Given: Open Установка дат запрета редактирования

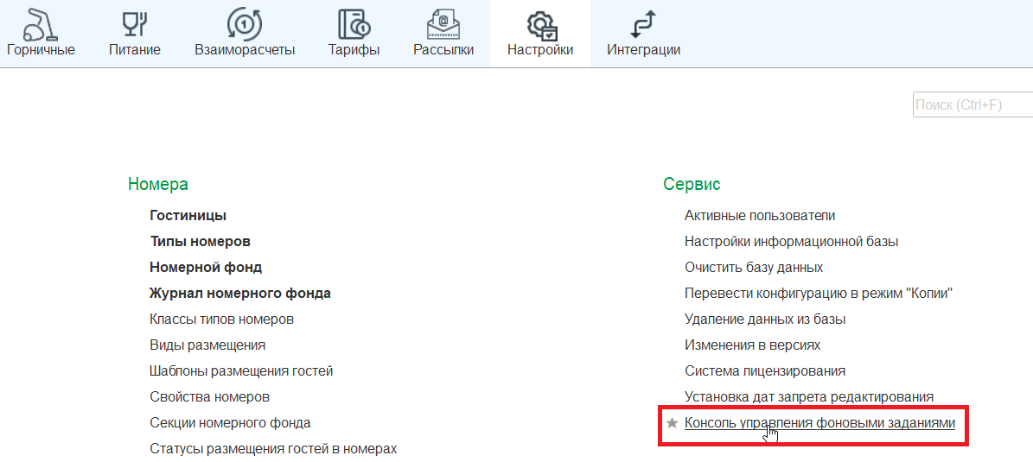Looking at the screenshot, I should coord(810,397).
